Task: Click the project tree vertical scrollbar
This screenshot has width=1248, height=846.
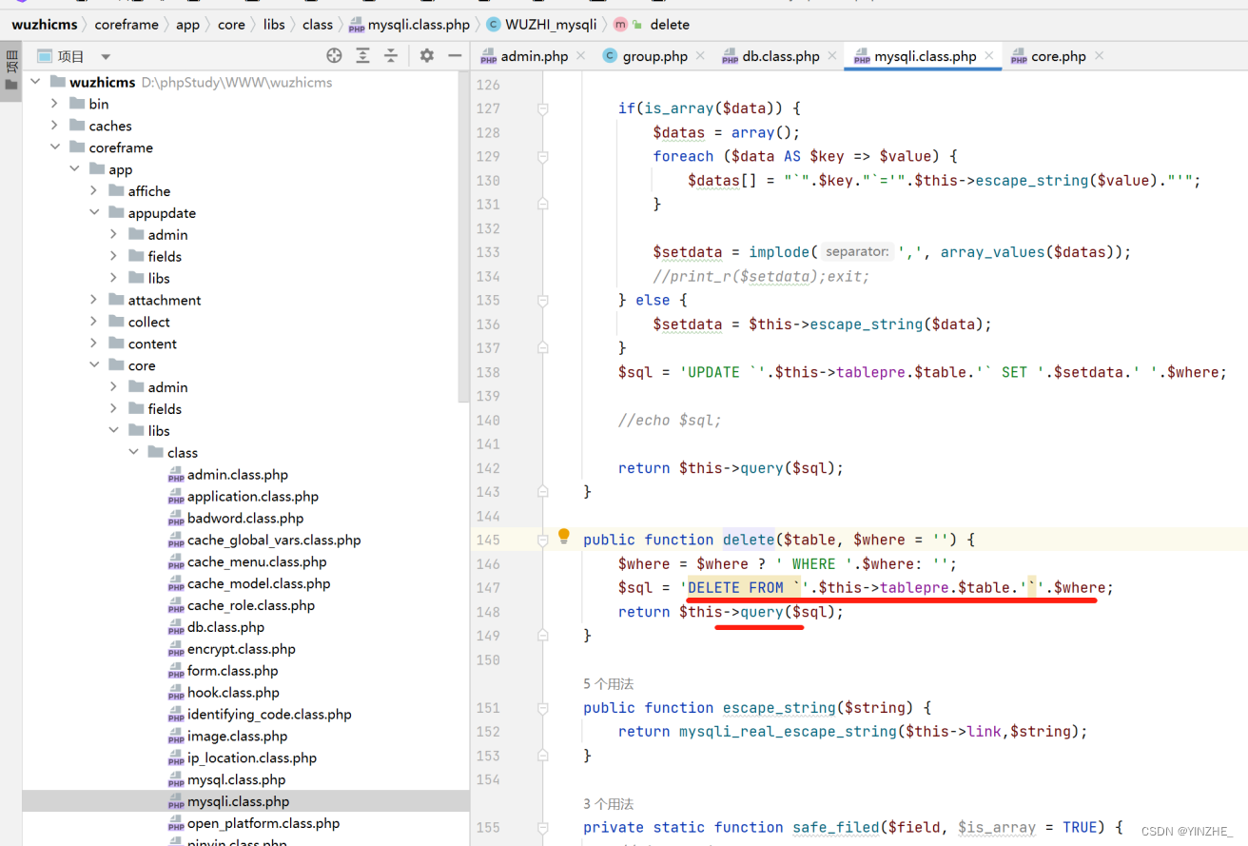Action: point(464,238)
